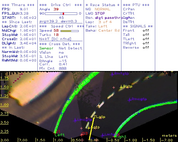Click the red G1 marker
The image size is (178, 142).
pos(58,131)
